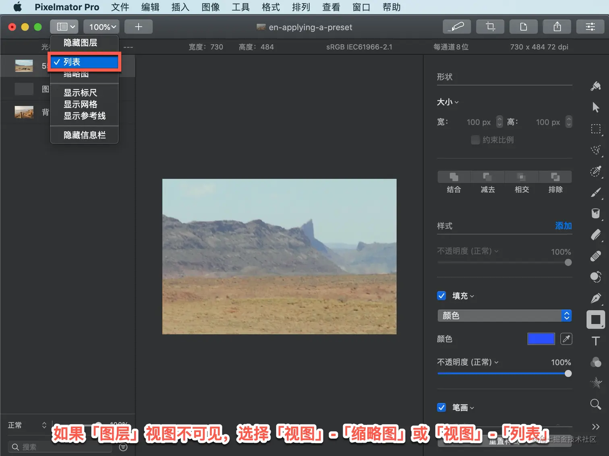
Task: Choose 显示参考线 from the view menu
Action: click(x=85, y=116)
